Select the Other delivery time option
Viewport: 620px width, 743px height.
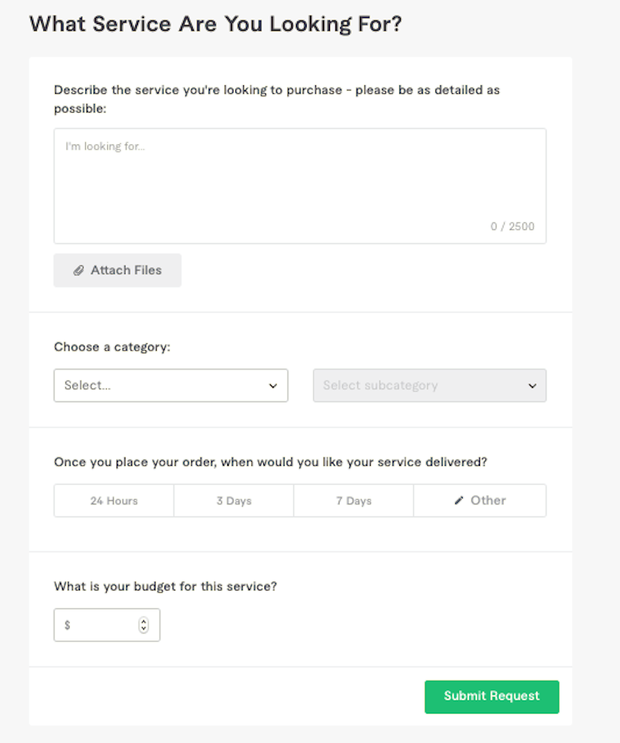[480, 500]
